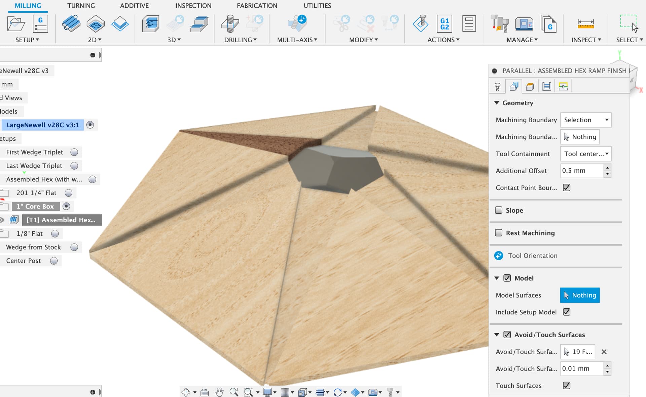Open the MODIFY dropdown menu
The image size is (646, 397).
coord(363,40)
